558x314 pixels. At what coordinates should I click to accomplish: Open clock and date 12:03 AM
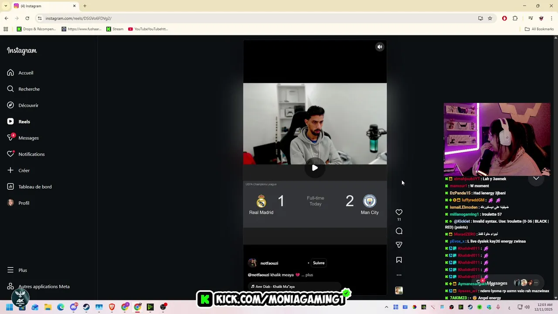pos(543,307)
